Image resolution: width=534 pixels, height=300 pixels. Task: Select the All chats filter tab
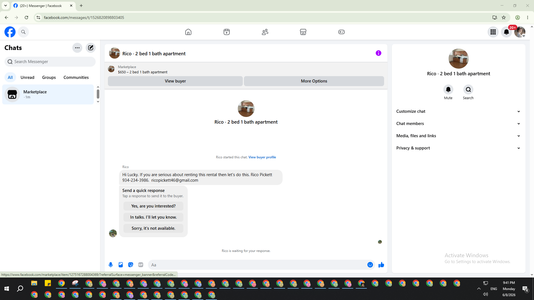click(10, 77)
